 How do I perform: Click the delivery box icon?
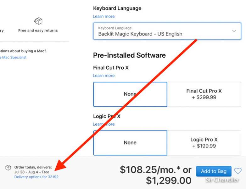coord(8,168)
